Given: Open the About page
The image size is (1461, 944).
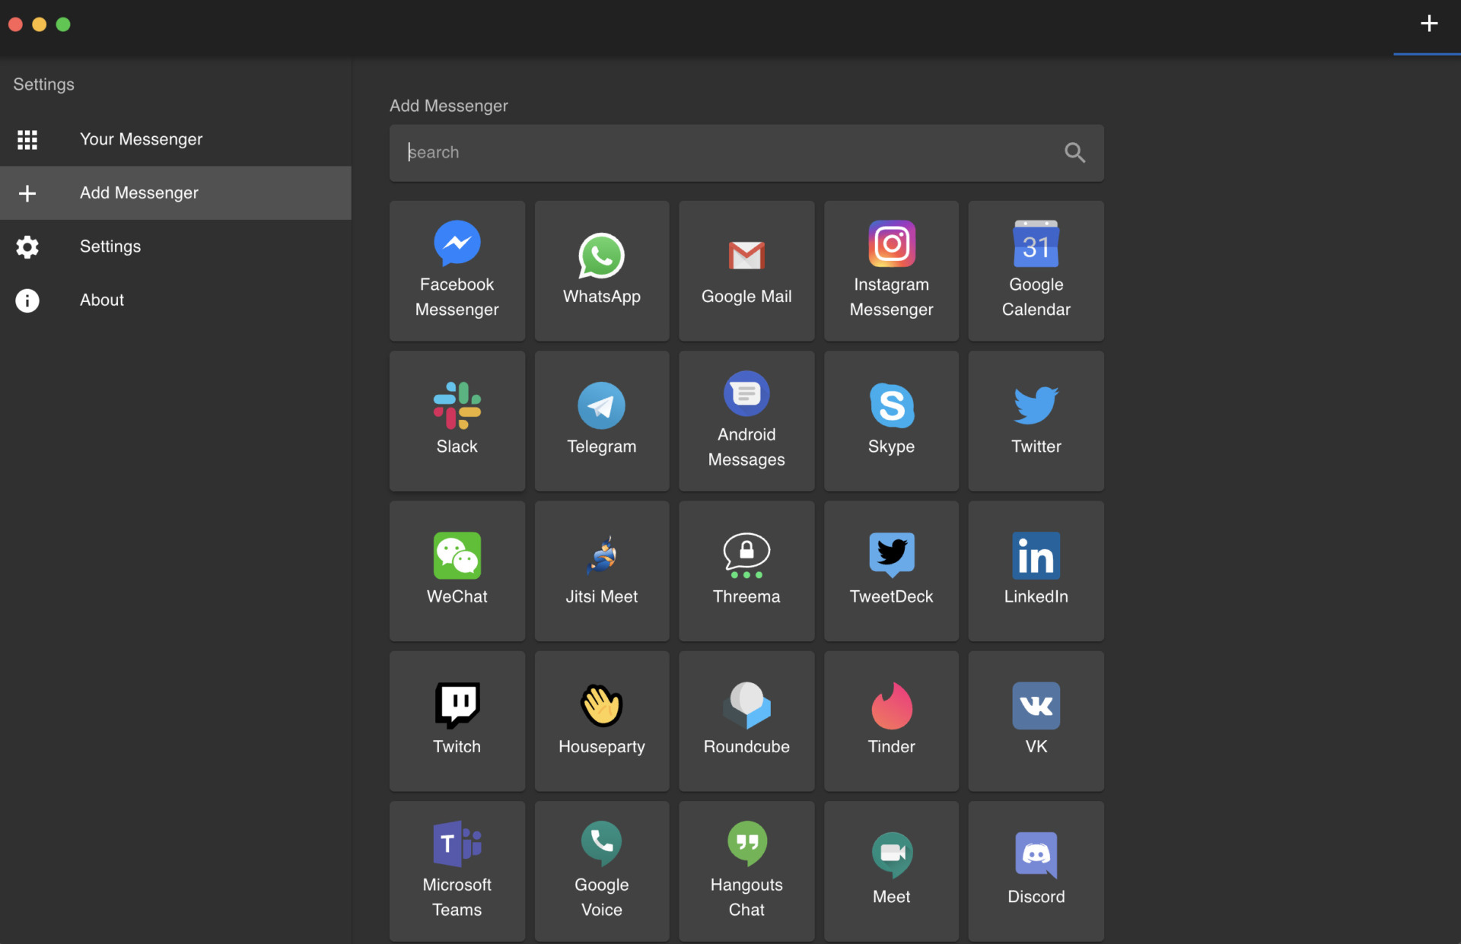Looking at the screenshot, I should tap(101, 300).
